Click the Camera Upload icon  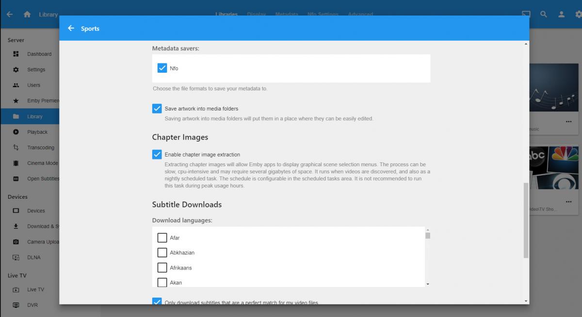pos(16,242)
